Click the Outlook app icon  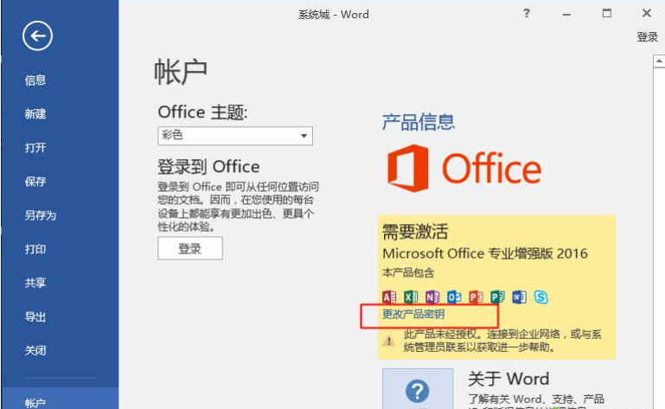[454, 297]
